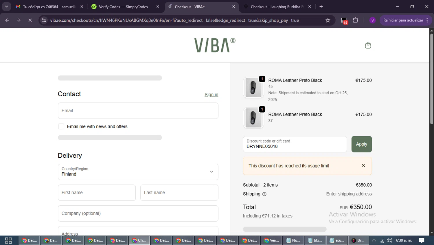Click Including €71.12 in taxes text
434x245 pixels.
pos(268,216)
